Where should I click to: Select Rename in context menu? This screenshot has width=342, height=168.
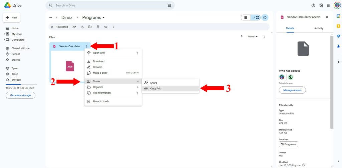113,67
